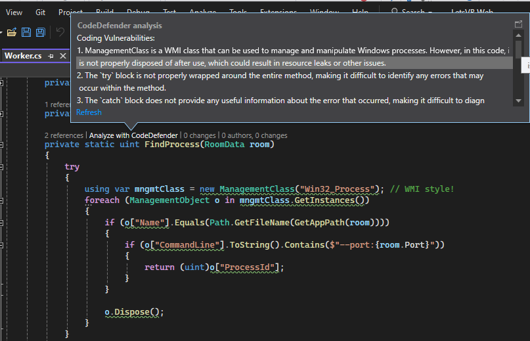Close the Worker.cs tab with its X

coord(63,56)
